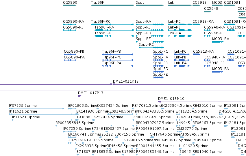Click the CG5948 gene feature

point(208,12)
